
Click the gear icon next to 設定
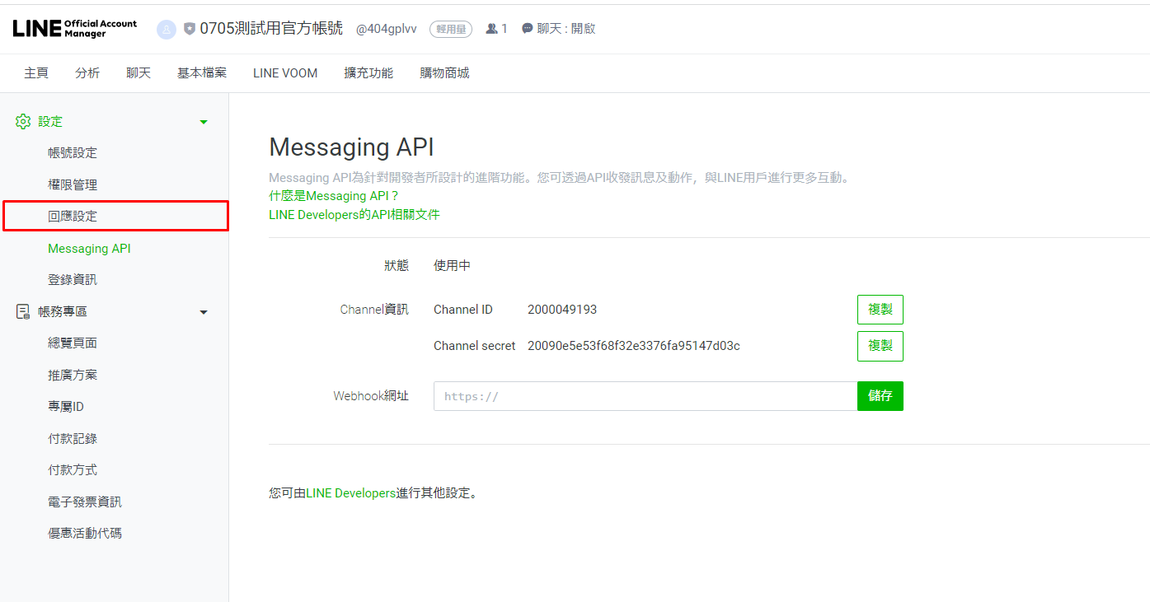click(23, 122)
